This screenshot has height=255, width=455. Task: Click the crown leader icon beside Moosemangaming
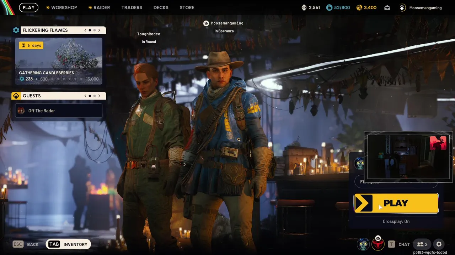click(x=206, y=23)
